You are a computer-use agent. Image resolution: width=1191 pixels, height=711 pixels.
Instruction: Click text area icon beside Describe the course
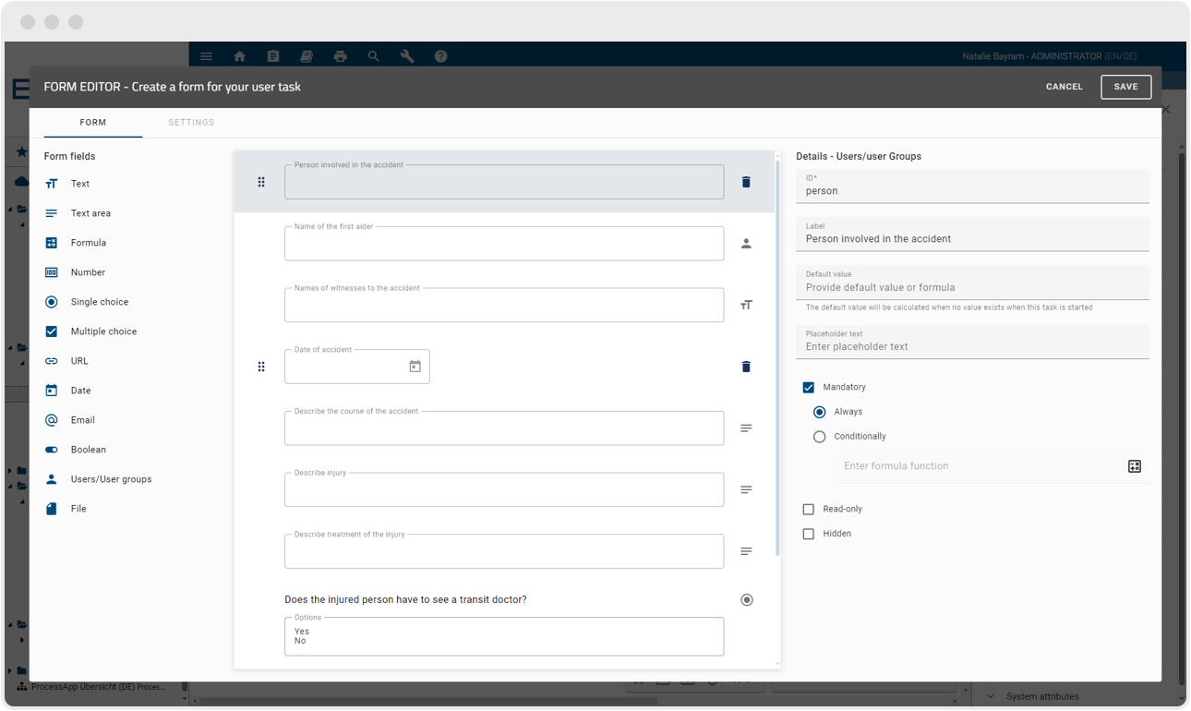(746, 428)
